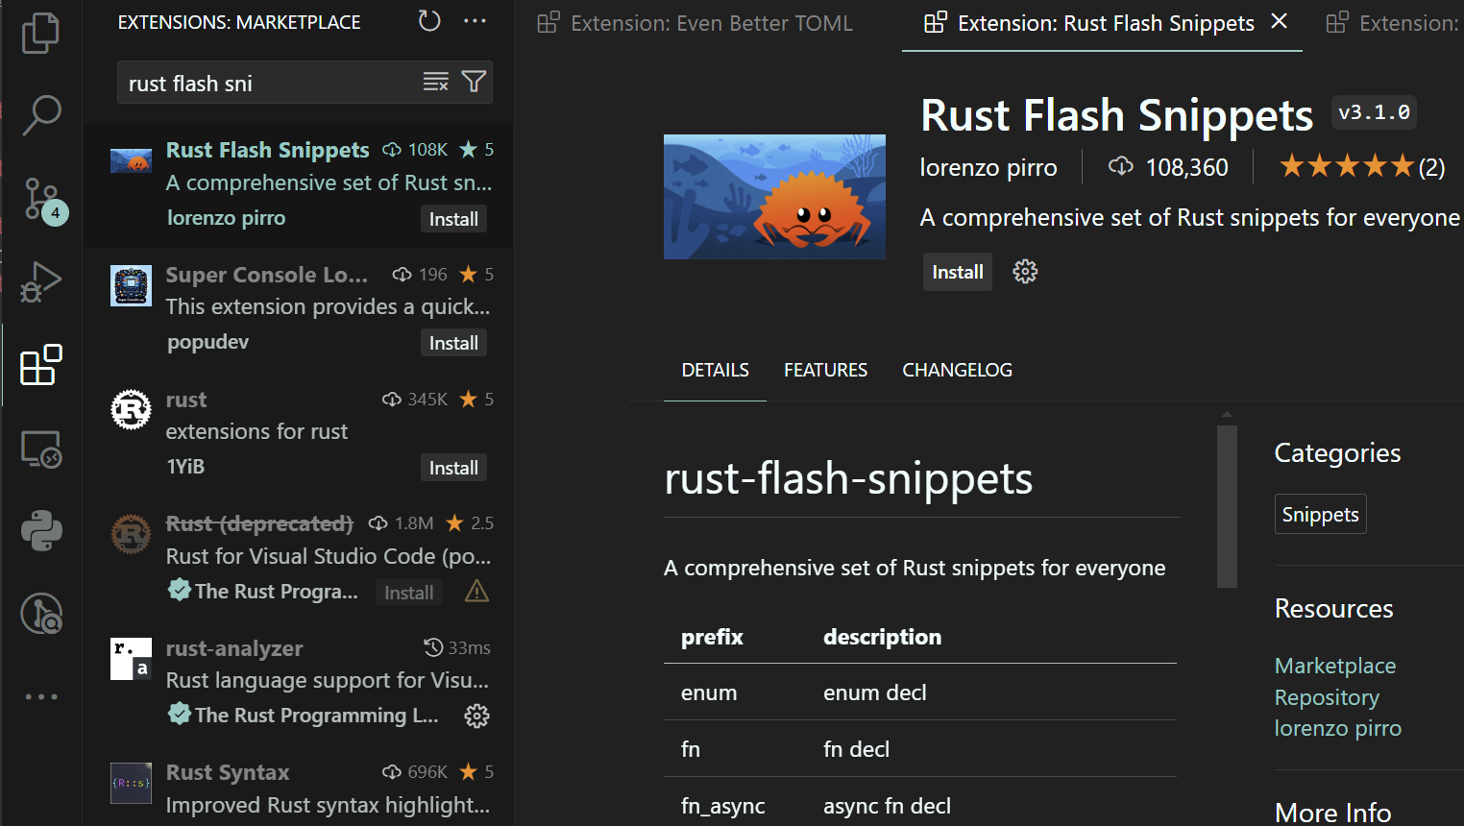
Task: Close the Rust Flash Snippets editor tab
Action: point(1280,21)
